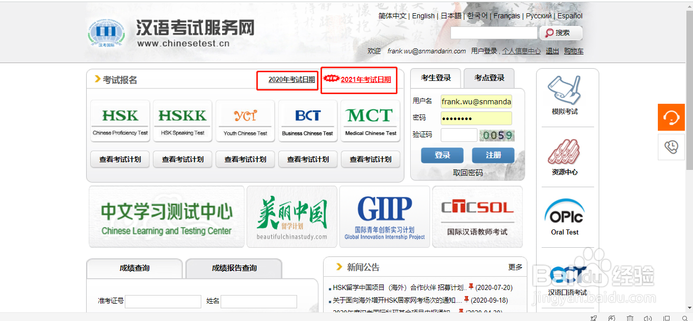Open the HSKK Speaking Test section

point(182,121)
